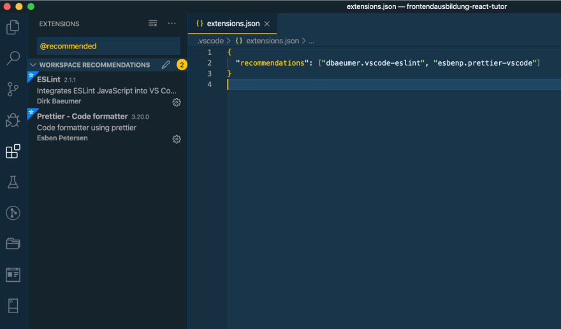Image resolution: width=561 pixels, height=329 pixels.
Task: Click the macOS green zoom button
Action: [x=31, y=6]
